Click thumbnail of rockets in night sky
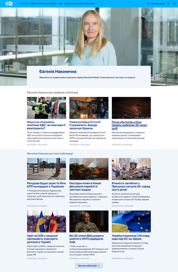This screenshot has height=272, width=178. pos(131,108)
